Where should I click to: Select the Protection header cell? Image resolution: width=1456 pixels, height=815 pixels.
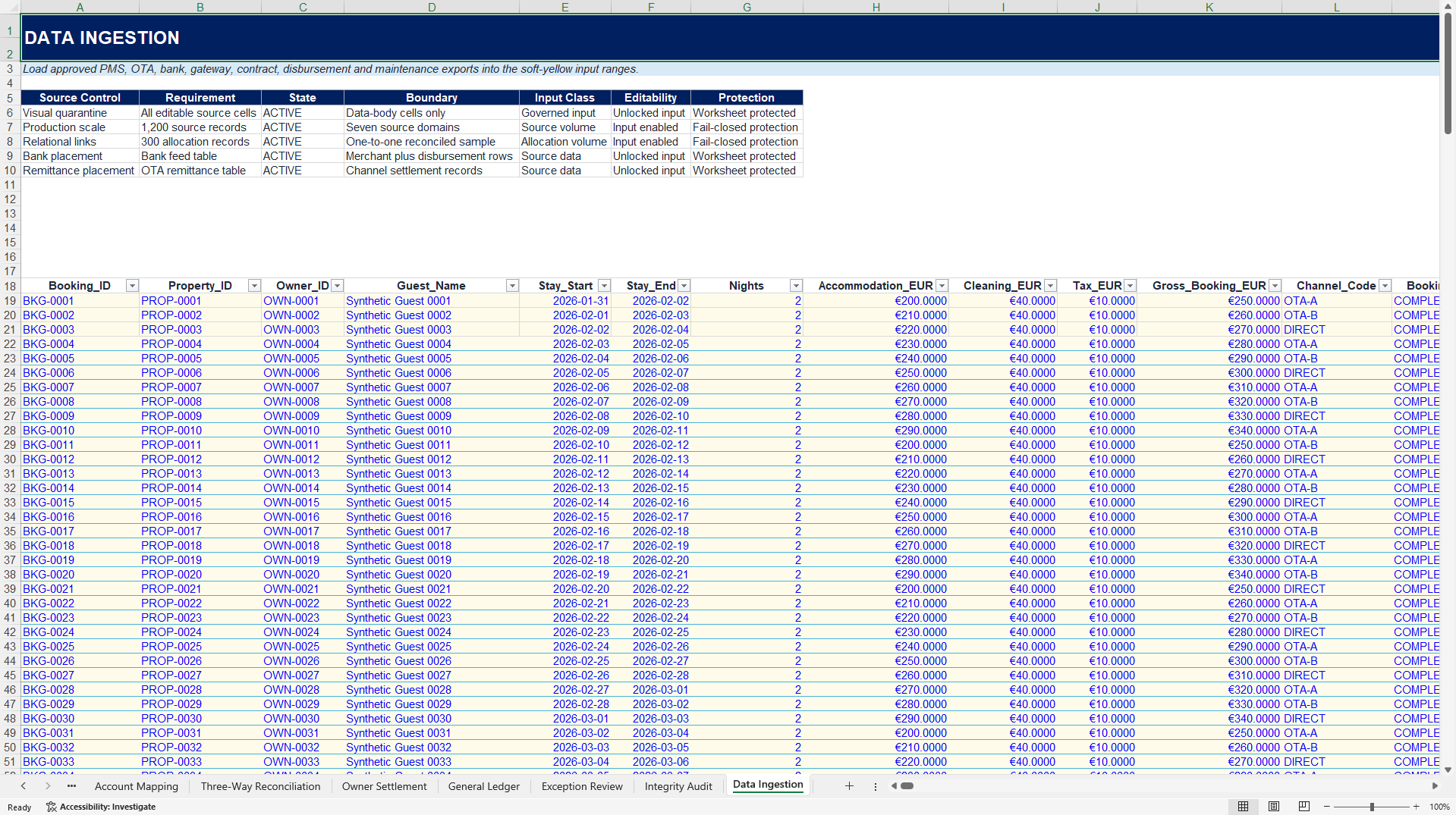[747, 98]
